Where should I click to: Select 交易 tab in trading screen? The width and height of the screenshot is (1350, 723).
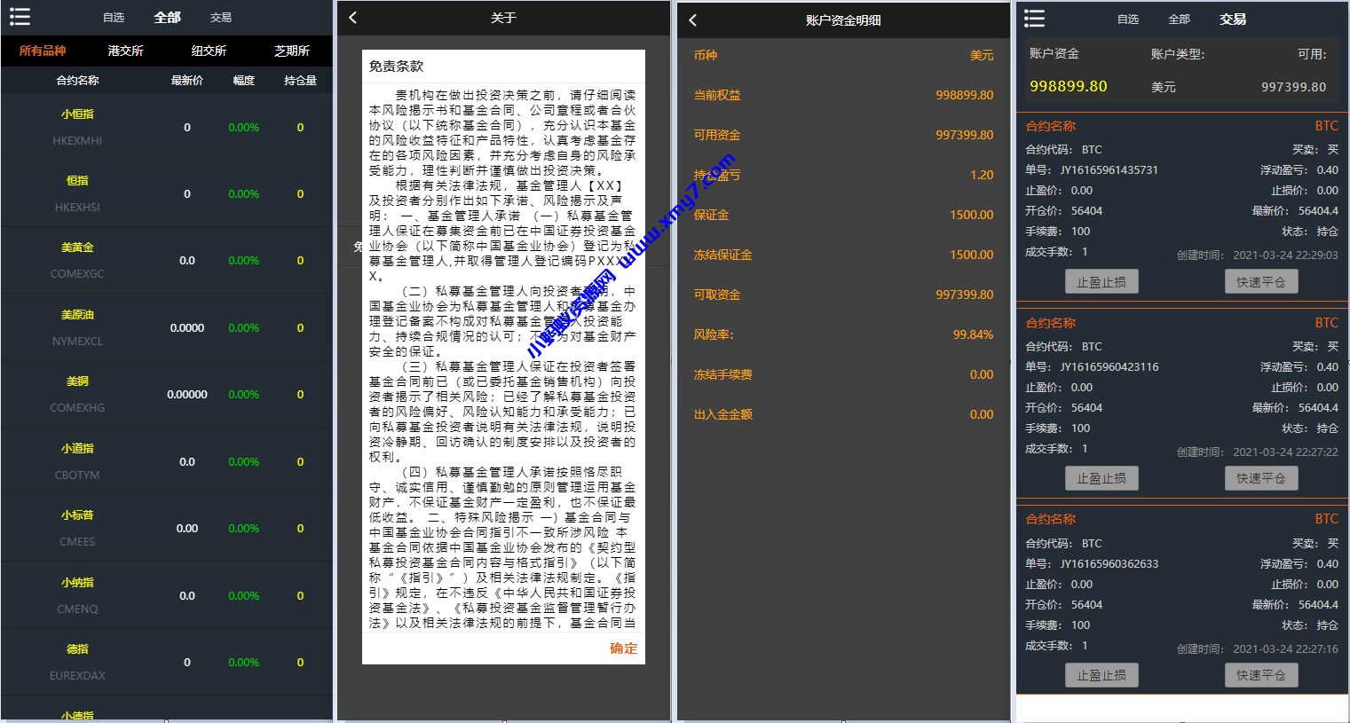[x=1233, y=19]
